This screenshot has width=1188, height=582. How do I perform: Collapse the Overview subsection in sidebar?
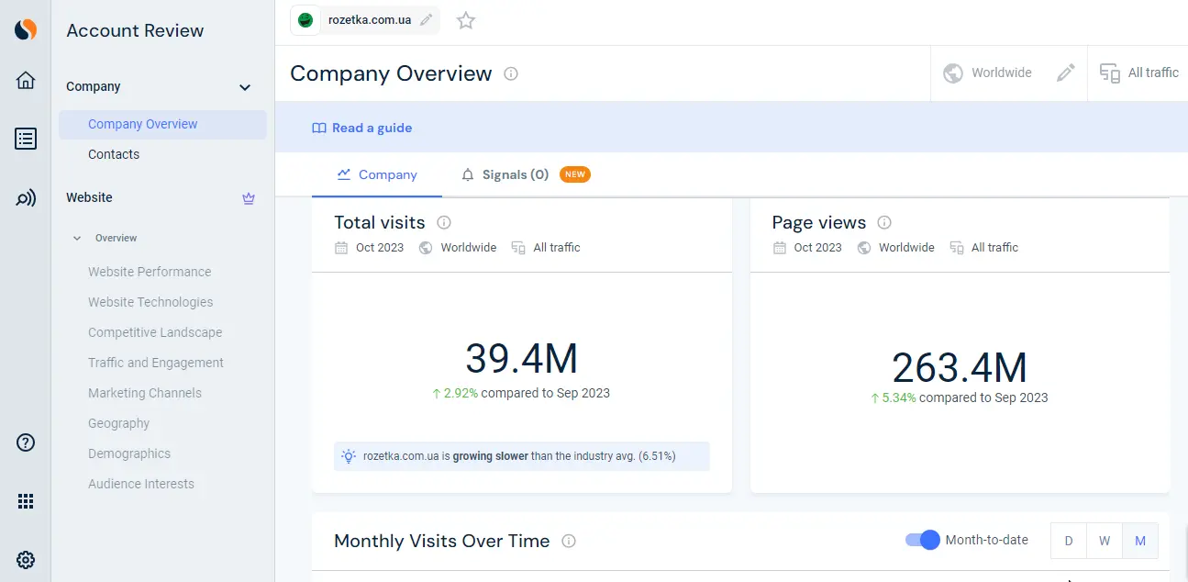77,238
